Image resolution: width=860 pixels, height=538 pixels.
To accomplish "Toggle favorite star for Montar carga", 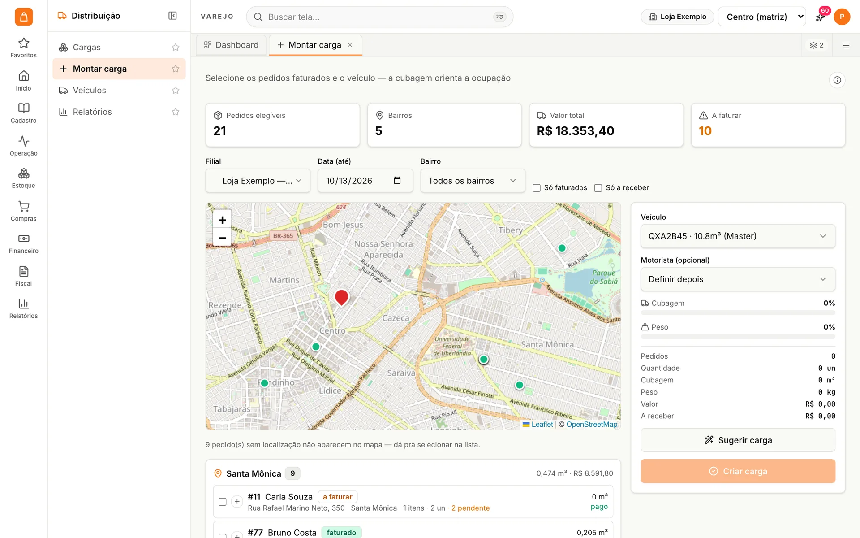I will point(176,69).
